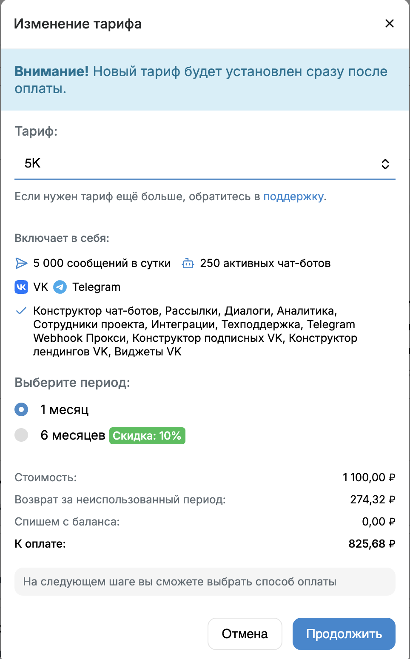Select the 1 month period radio
410x659 pixels.
[x=21, y=409]
